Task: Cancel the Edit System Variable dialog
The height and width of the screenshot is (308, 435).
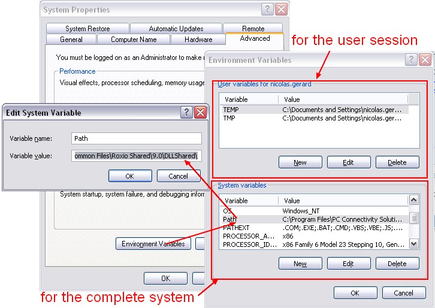Action: click(x=179, y=176)
